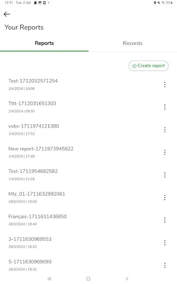The height and width of the screenshot is (284, 177).
Task: Tap Android home navigation button
Action: 88,279
